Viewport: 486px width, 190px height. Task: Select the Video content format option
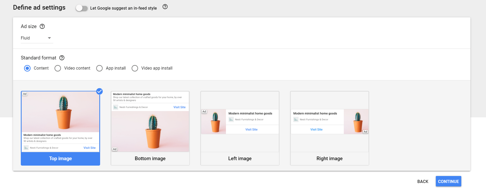58,68
